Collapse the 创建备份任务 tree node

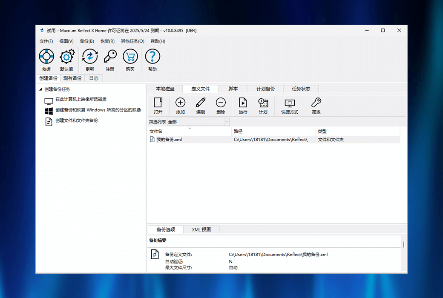(x=40, y=89)
